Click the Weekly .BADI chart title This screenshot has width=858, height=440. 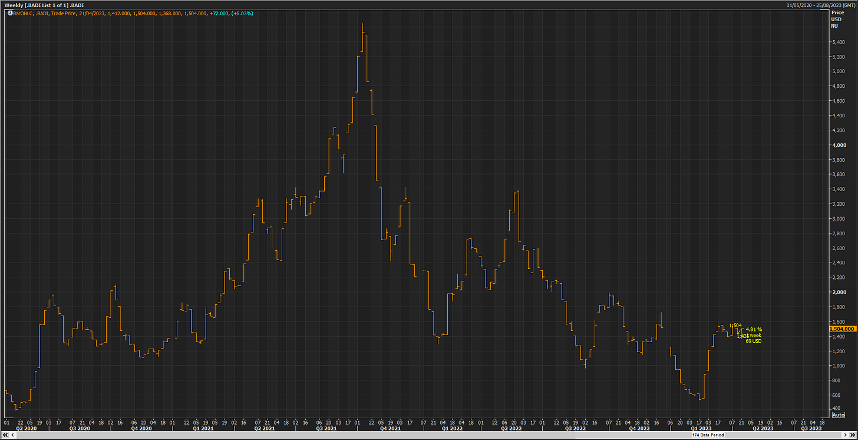click(x=43, y=5)
